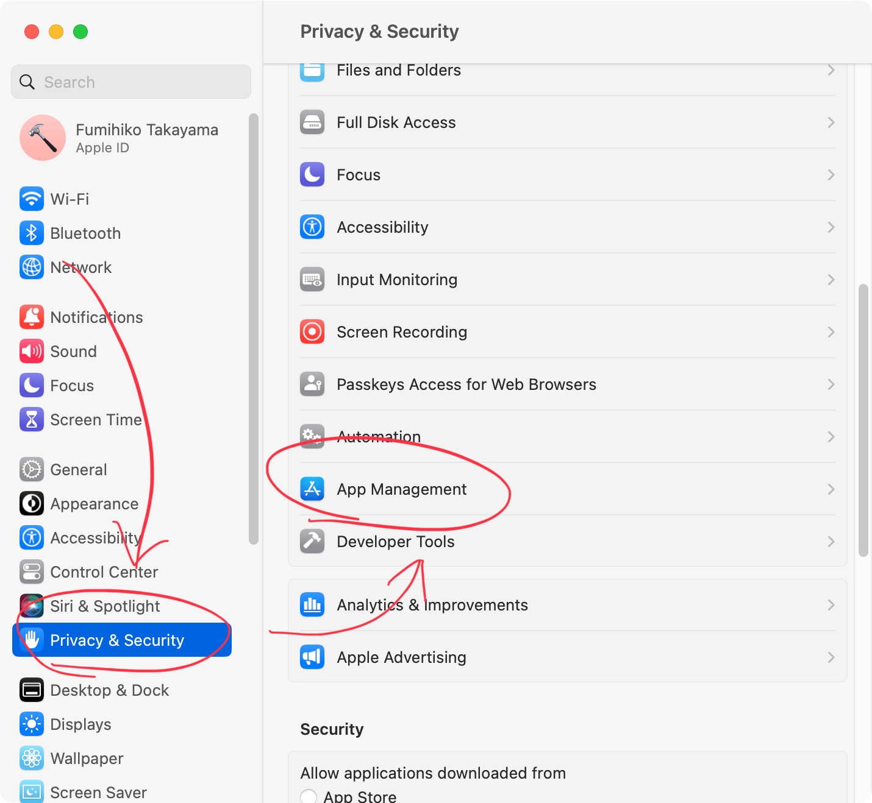
Task: Click the search magnifier icon
Action: 27,82
